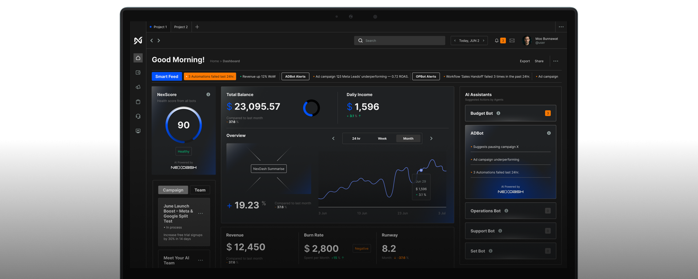
Task: Click the Negative burn rate badge
Action: (x=362, y=248)
